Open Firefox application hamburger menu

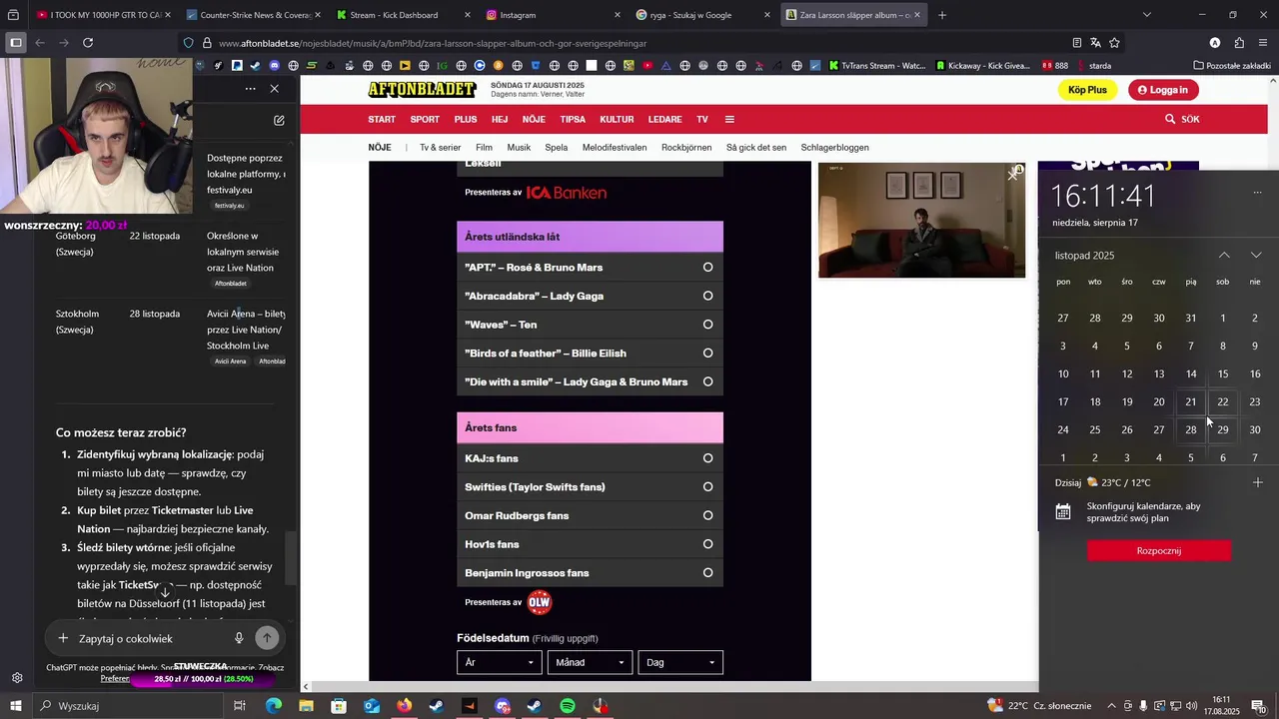pyautogui.click(x=1263, y=43)
